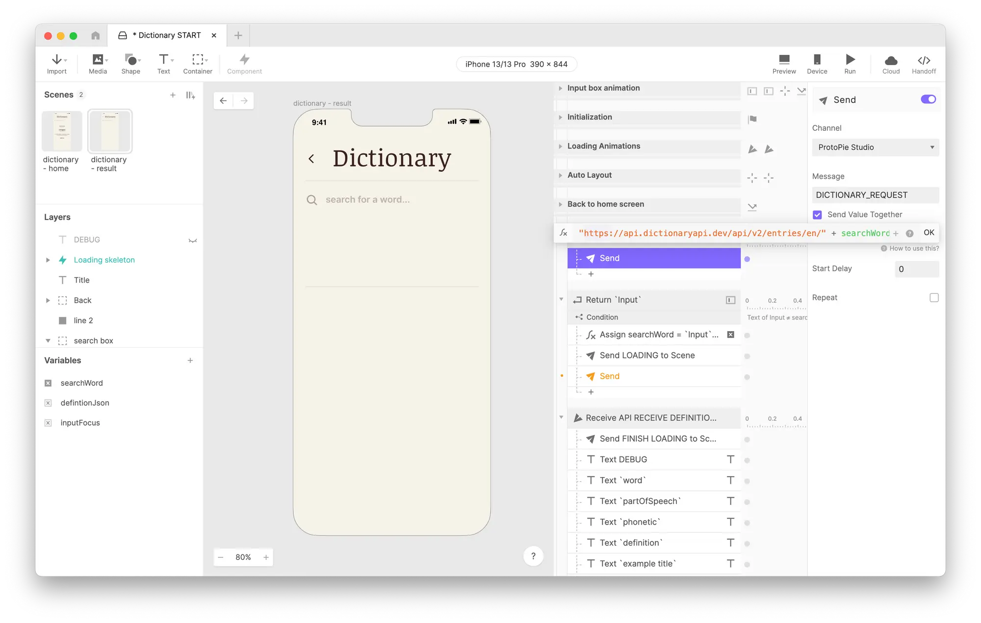Uncheck Send Value Together checkbox
981x623 pixels.
pyautogui.click(x=817, y=215)
